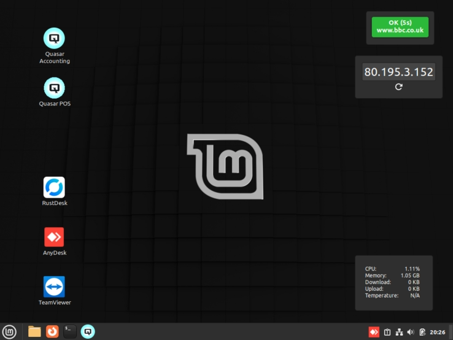
Task: Click the Quasar launcher in the taskbar
Action: point(88,331)
